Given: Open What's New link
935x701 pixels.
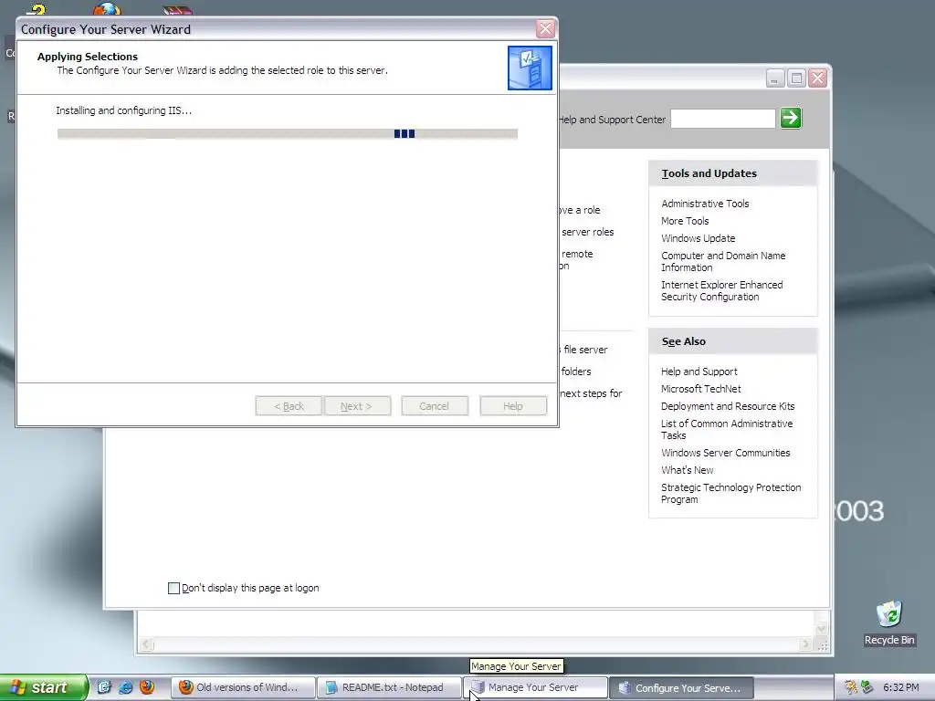Looking at the screenshot, I should click(687, 470).
